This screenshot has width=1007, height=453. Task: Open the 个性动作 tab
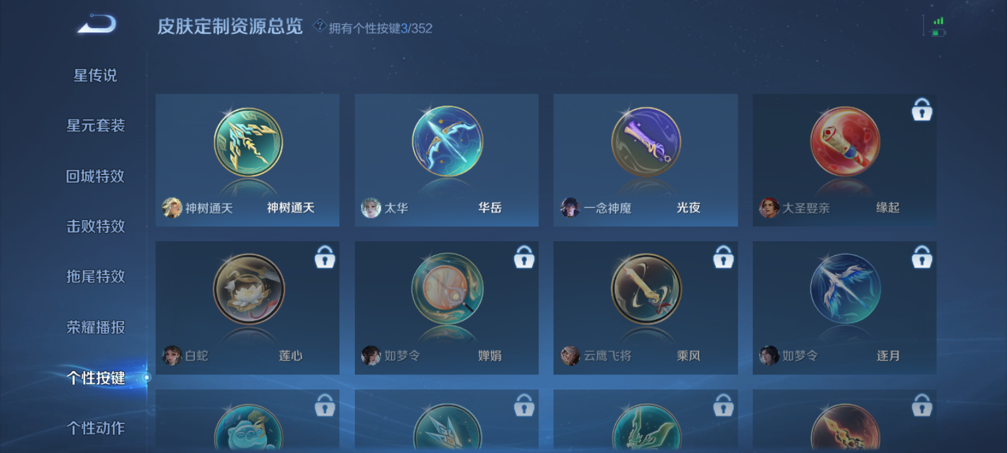(x=96, y=428)
